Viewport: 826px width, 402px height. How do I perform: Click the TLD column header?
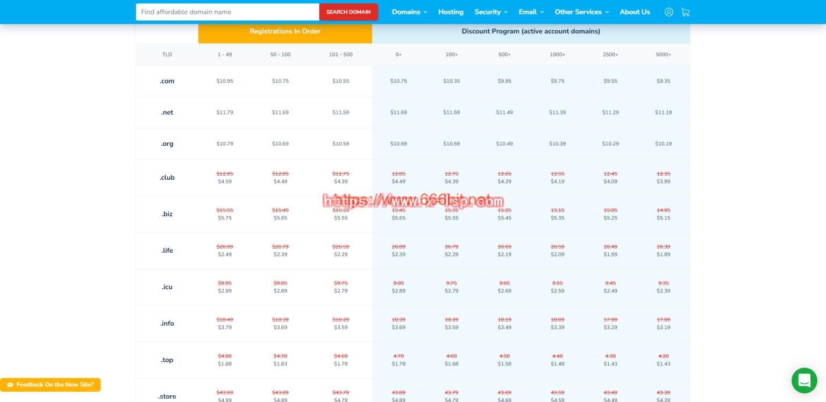167,54
